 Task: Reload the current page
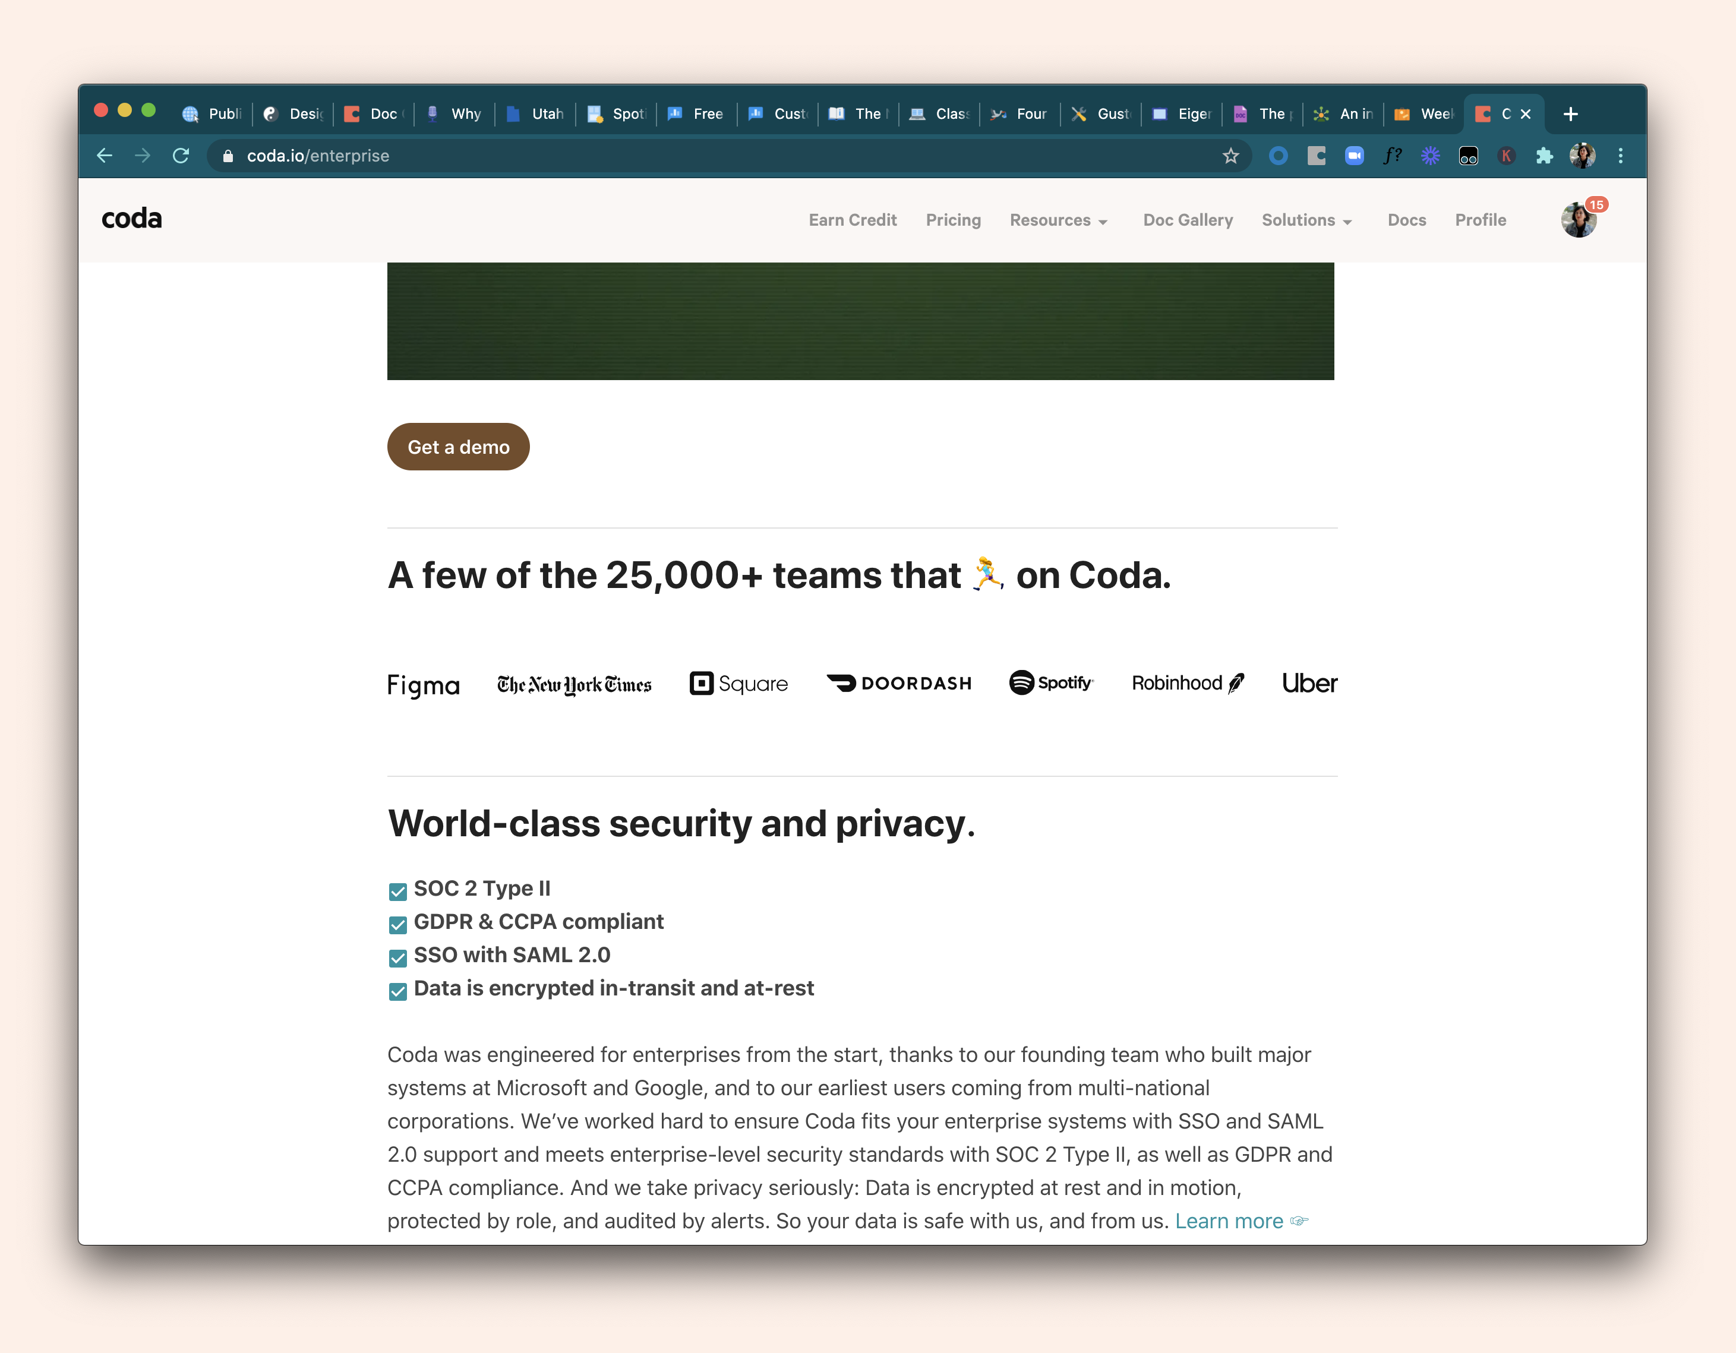click(x=181, y=156)
